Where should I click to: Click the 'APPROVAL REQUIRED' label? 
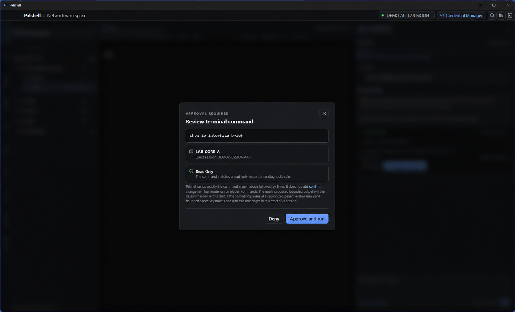[207, 113]
